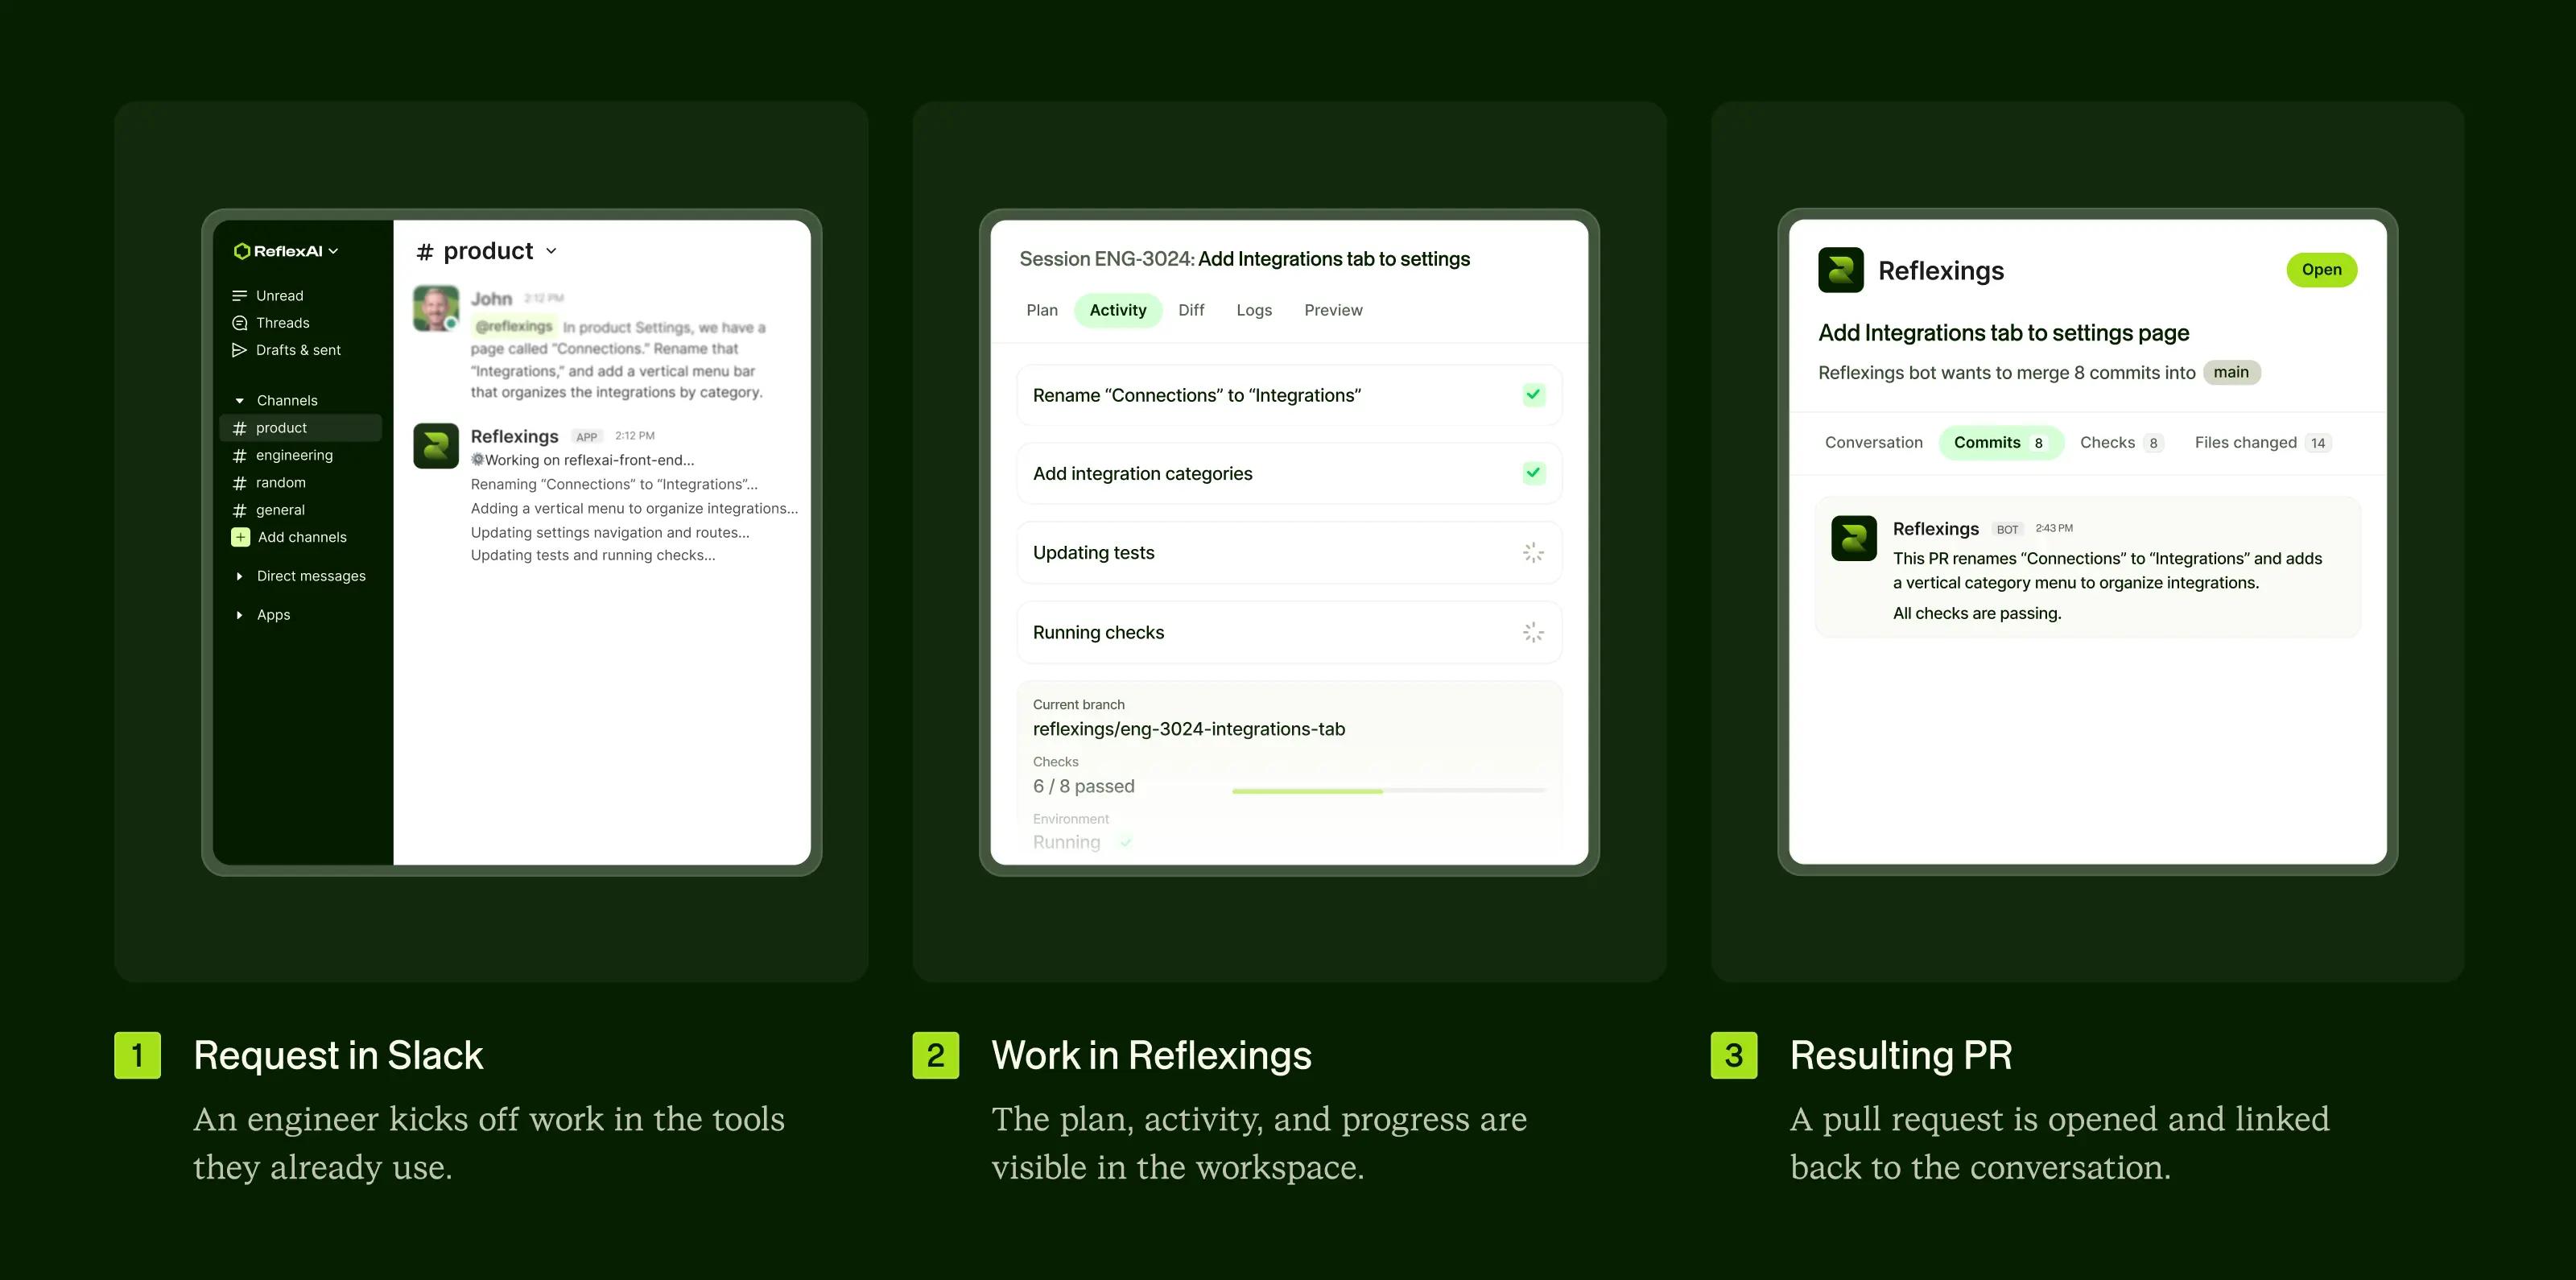Open the ReflexAI workspace menu

tap(286, 251)
